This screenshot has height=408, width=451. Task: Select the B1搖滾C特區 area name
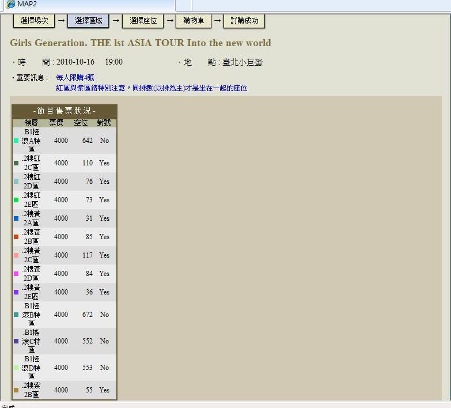(x=31, y=341)
